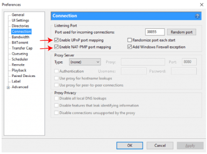Open Playback settings
This screenshot has width=207, height=154.
pyautogui.click(x=19, y=70)
